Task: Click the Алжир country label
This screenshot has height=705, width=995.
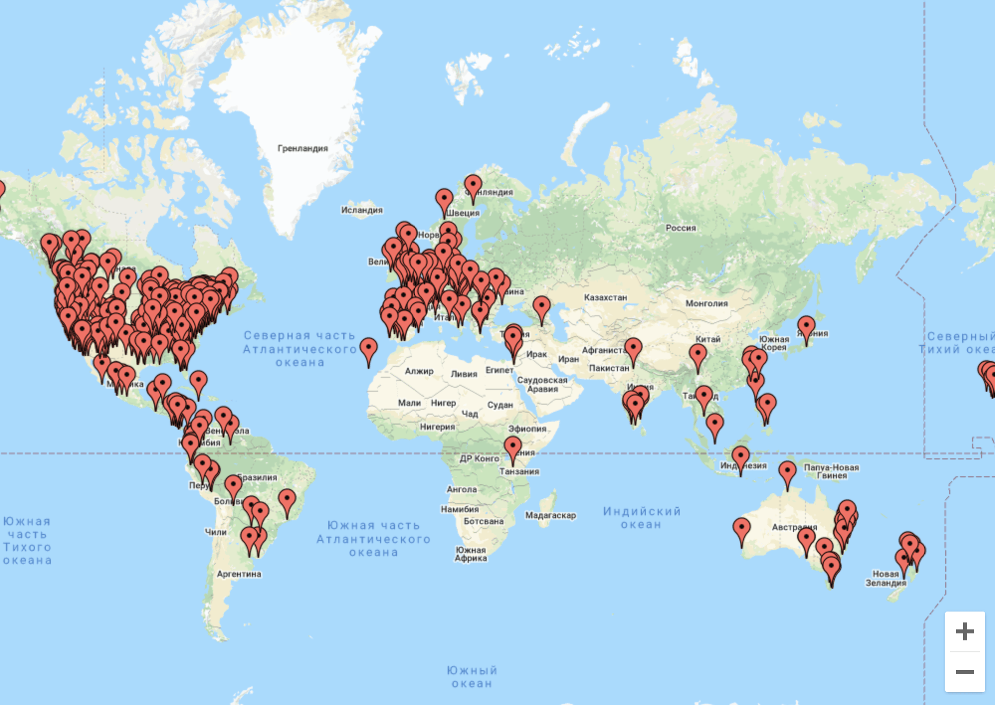Action: [419, 371]
